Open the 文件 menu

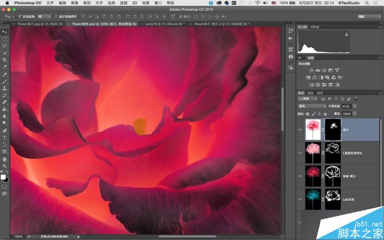coord(50,3)
